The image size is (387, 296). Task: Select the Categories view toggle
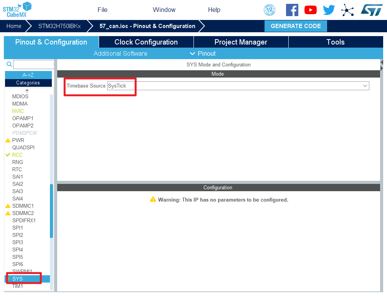pos(28,83)
